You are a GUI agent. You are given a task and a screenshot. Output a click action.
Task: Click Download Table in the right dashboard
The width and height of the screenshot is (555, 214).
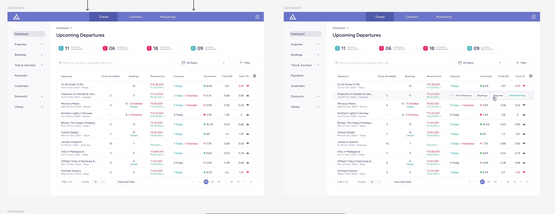tap(403, 182)
